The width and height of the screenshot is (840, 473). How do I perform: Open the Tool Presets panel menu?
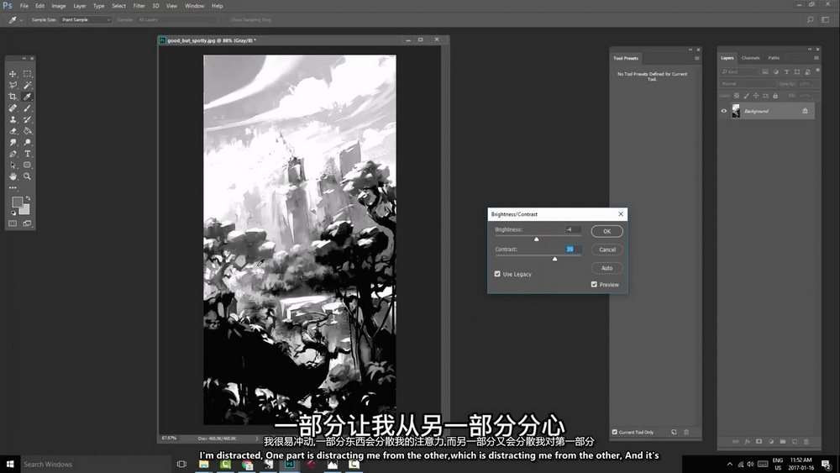pos(697,58)
